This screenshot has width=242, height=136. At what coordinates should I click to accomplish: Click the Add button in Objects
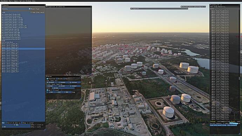click(3, 123)
